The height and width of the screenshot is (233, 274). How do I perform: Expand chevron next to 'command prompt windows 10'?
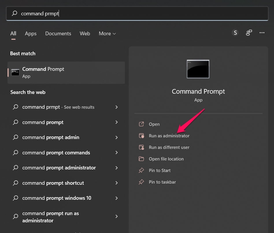coord(116,198)
